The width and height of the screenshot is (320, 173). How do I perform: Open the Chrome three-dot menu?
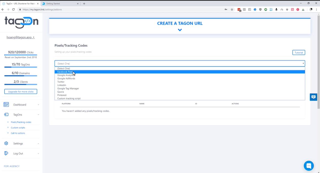tap(316, 10)
